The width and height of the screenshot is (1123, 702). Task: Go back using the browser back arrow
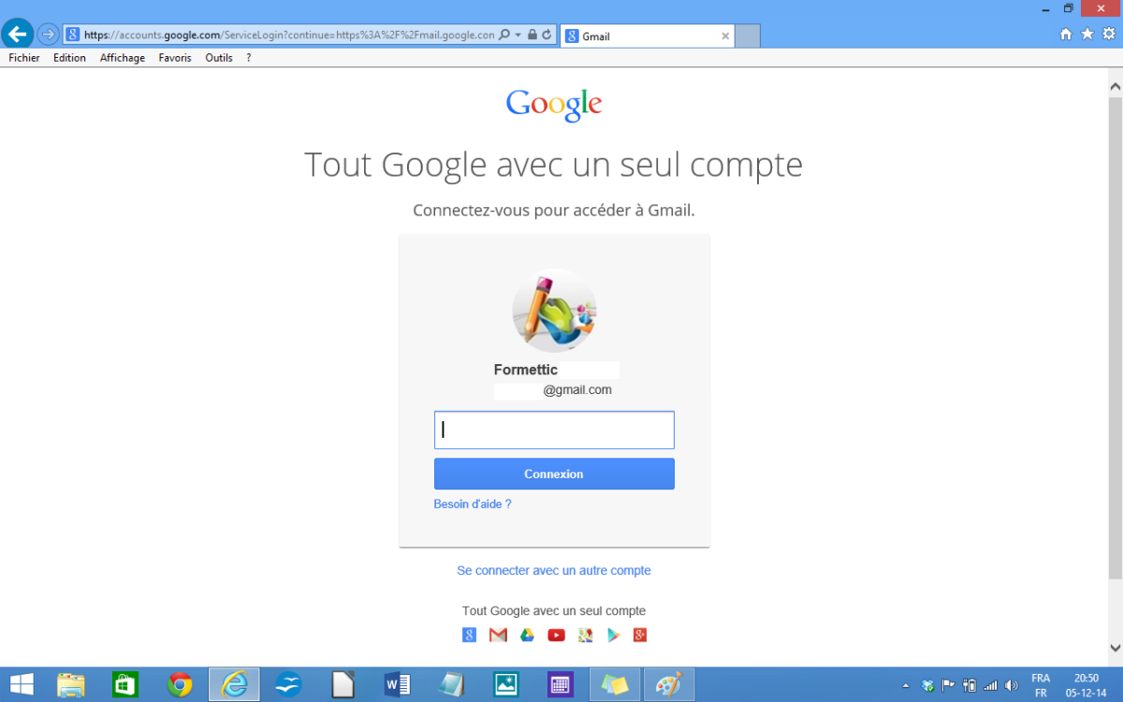click(x=17, y=34)
